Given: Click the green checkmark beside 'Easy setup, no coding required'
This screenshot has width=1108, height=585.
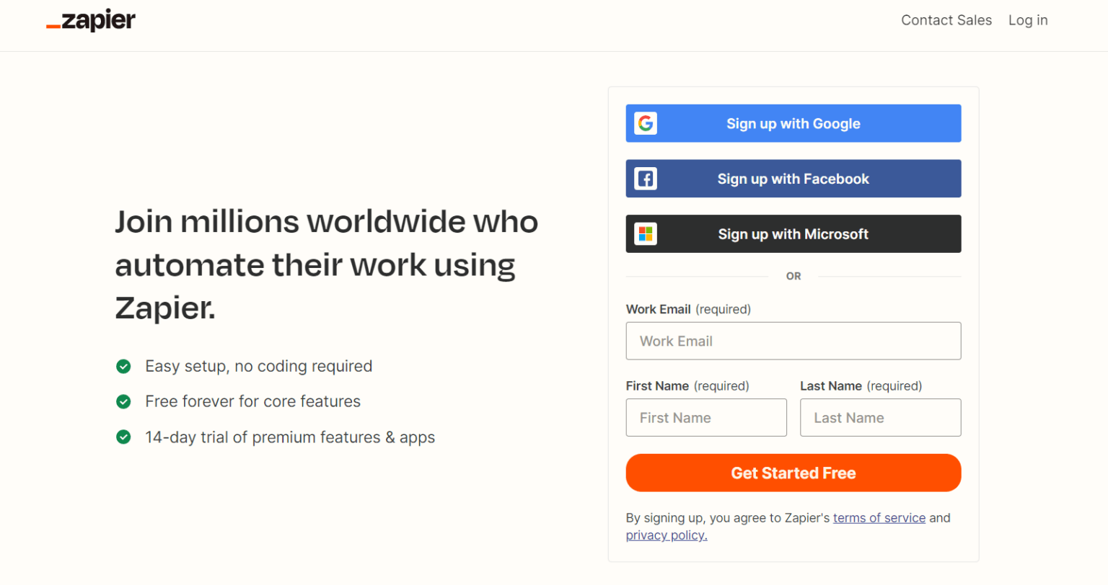Looking at the screenshot, I should click(x=123, y=366).
